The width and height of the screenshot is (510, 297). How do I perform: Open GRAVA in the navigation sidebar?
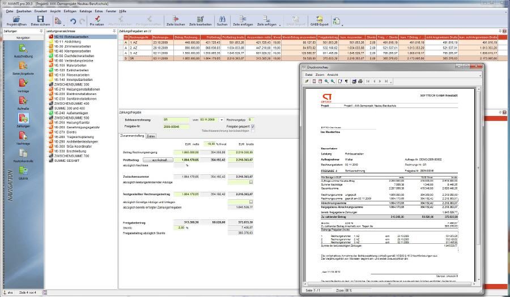click(23, 173)
